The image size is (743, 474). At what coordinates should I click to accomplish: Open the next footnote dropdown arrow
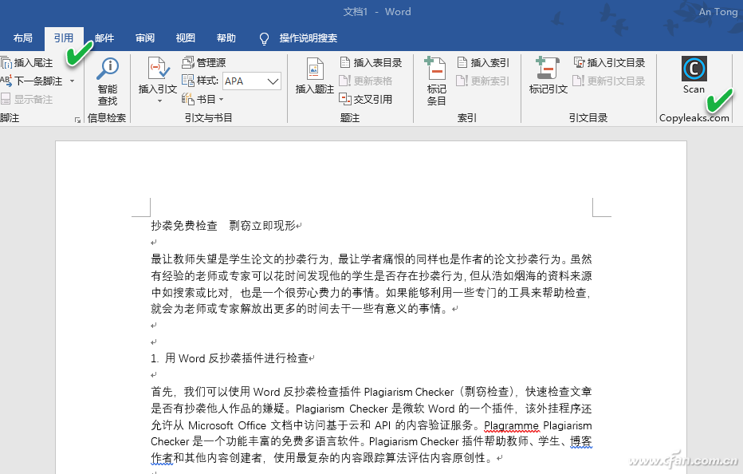coord(72,81)
